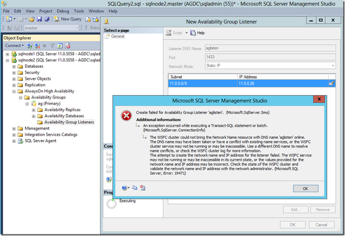Click the New Project toolbar icon

point(9,19)
